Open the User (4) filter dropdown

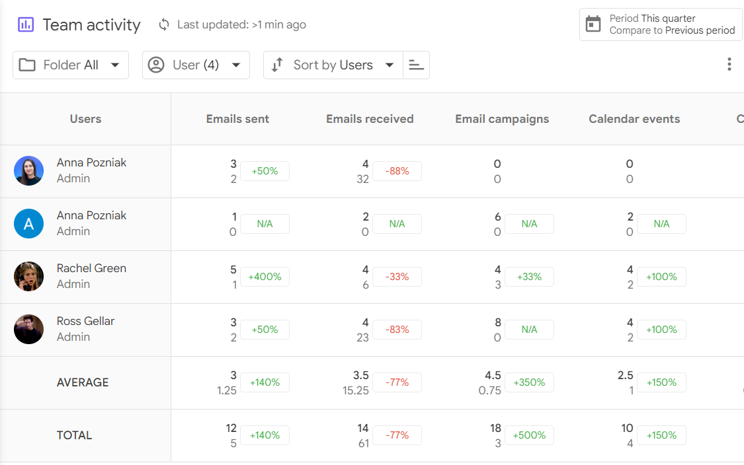click(196, 65)
